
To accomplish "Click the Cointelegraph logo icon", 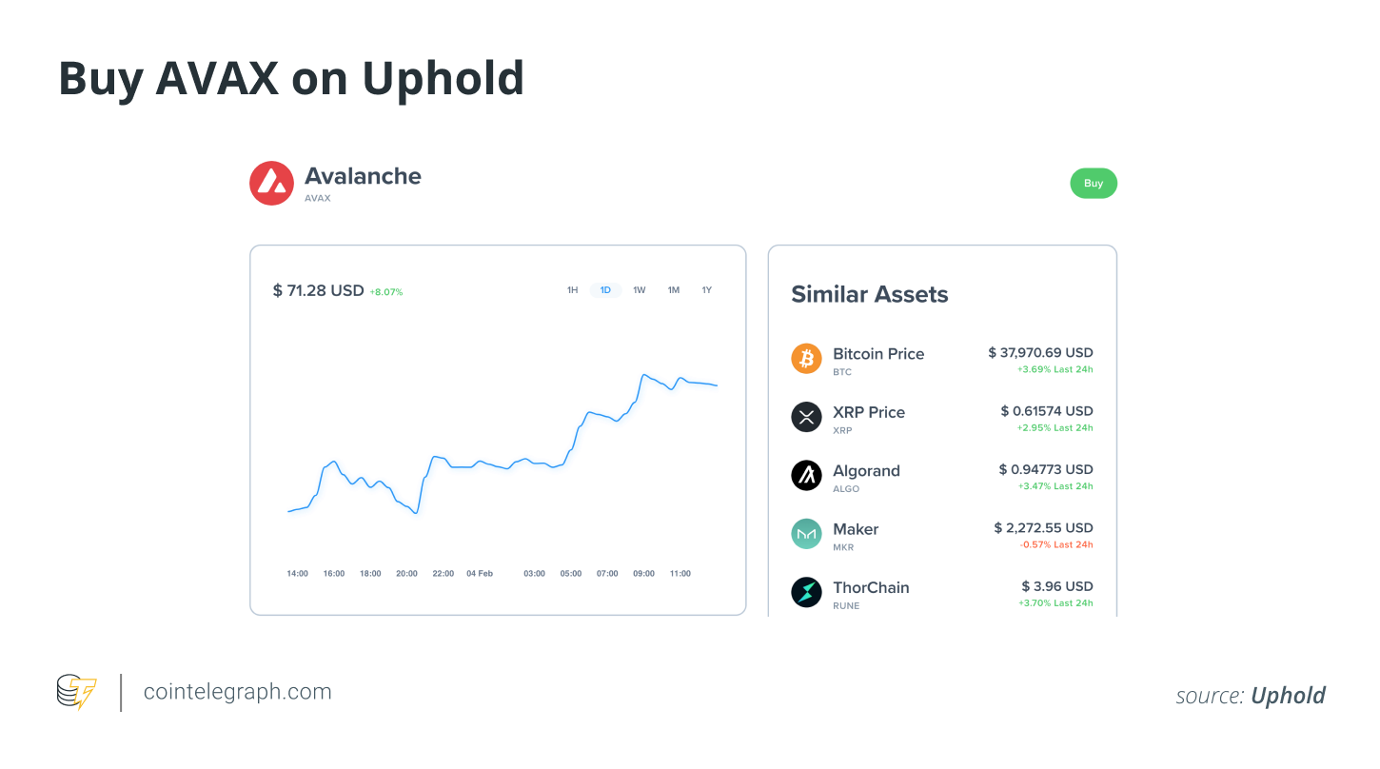I will tap(77, 692).
